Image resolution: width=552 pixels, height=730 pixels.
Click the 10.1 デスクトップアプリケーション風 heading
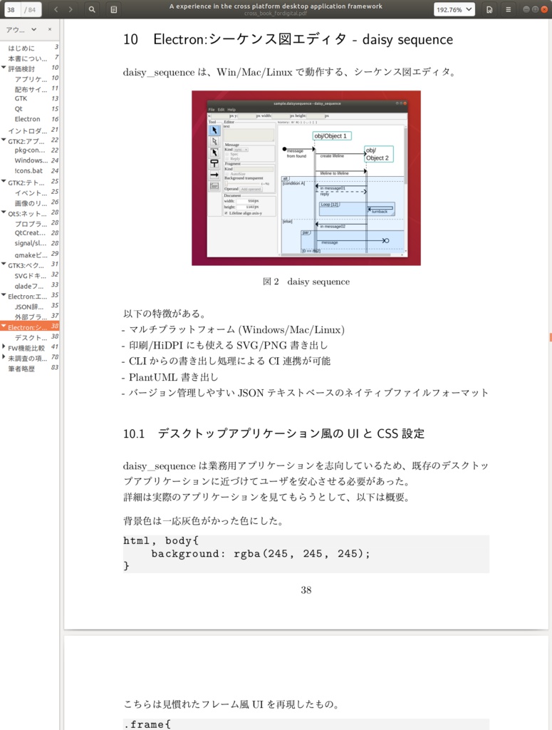click(x=274, y=433)
